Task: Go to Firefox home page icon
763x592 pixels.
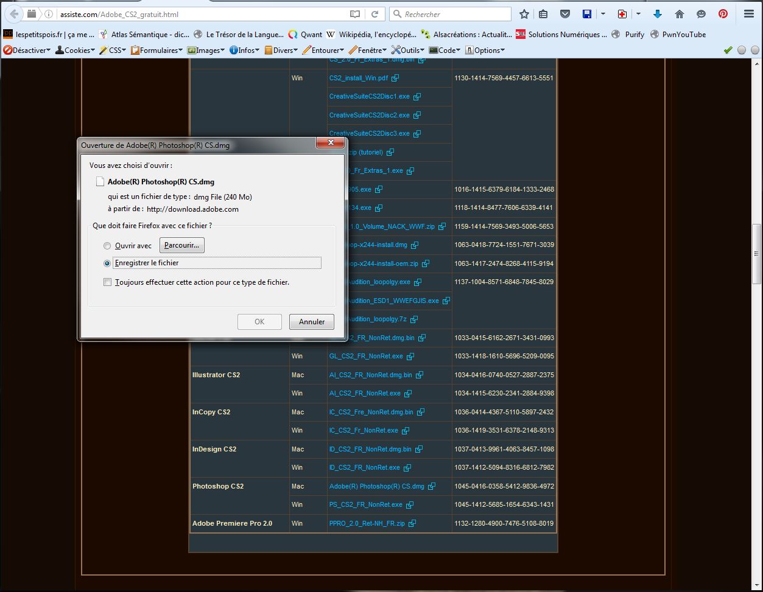Action: 680,14
